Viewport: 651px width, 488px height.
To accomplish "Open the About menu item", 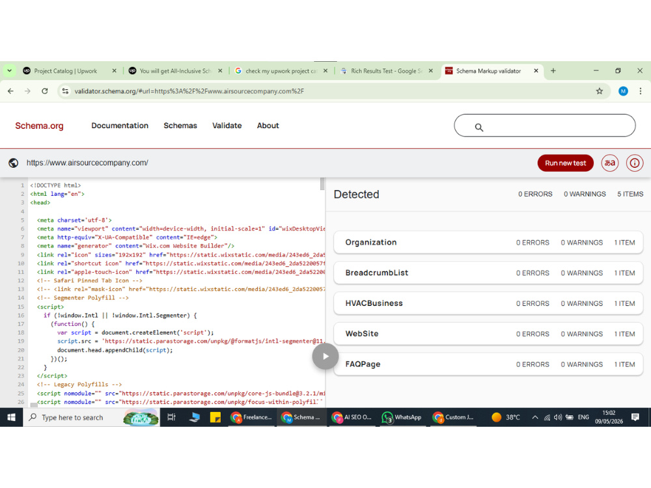I will pyautogui.click(x=268, y=126).
